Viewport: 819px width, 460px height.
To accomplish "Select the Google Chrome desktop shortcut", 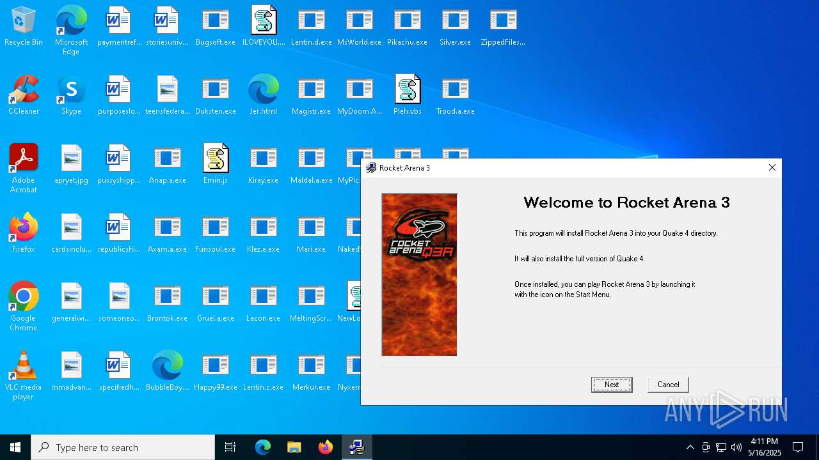I will coord(24,307).
